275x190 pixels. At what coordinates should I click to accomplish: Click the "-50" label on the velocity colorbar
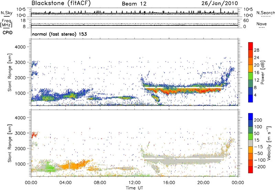click(258, 153)
